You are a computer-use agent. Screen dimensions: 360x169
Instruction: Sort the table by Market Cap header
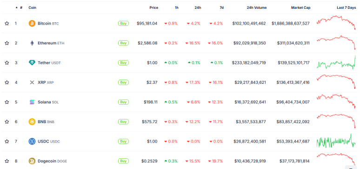point(301,7)
